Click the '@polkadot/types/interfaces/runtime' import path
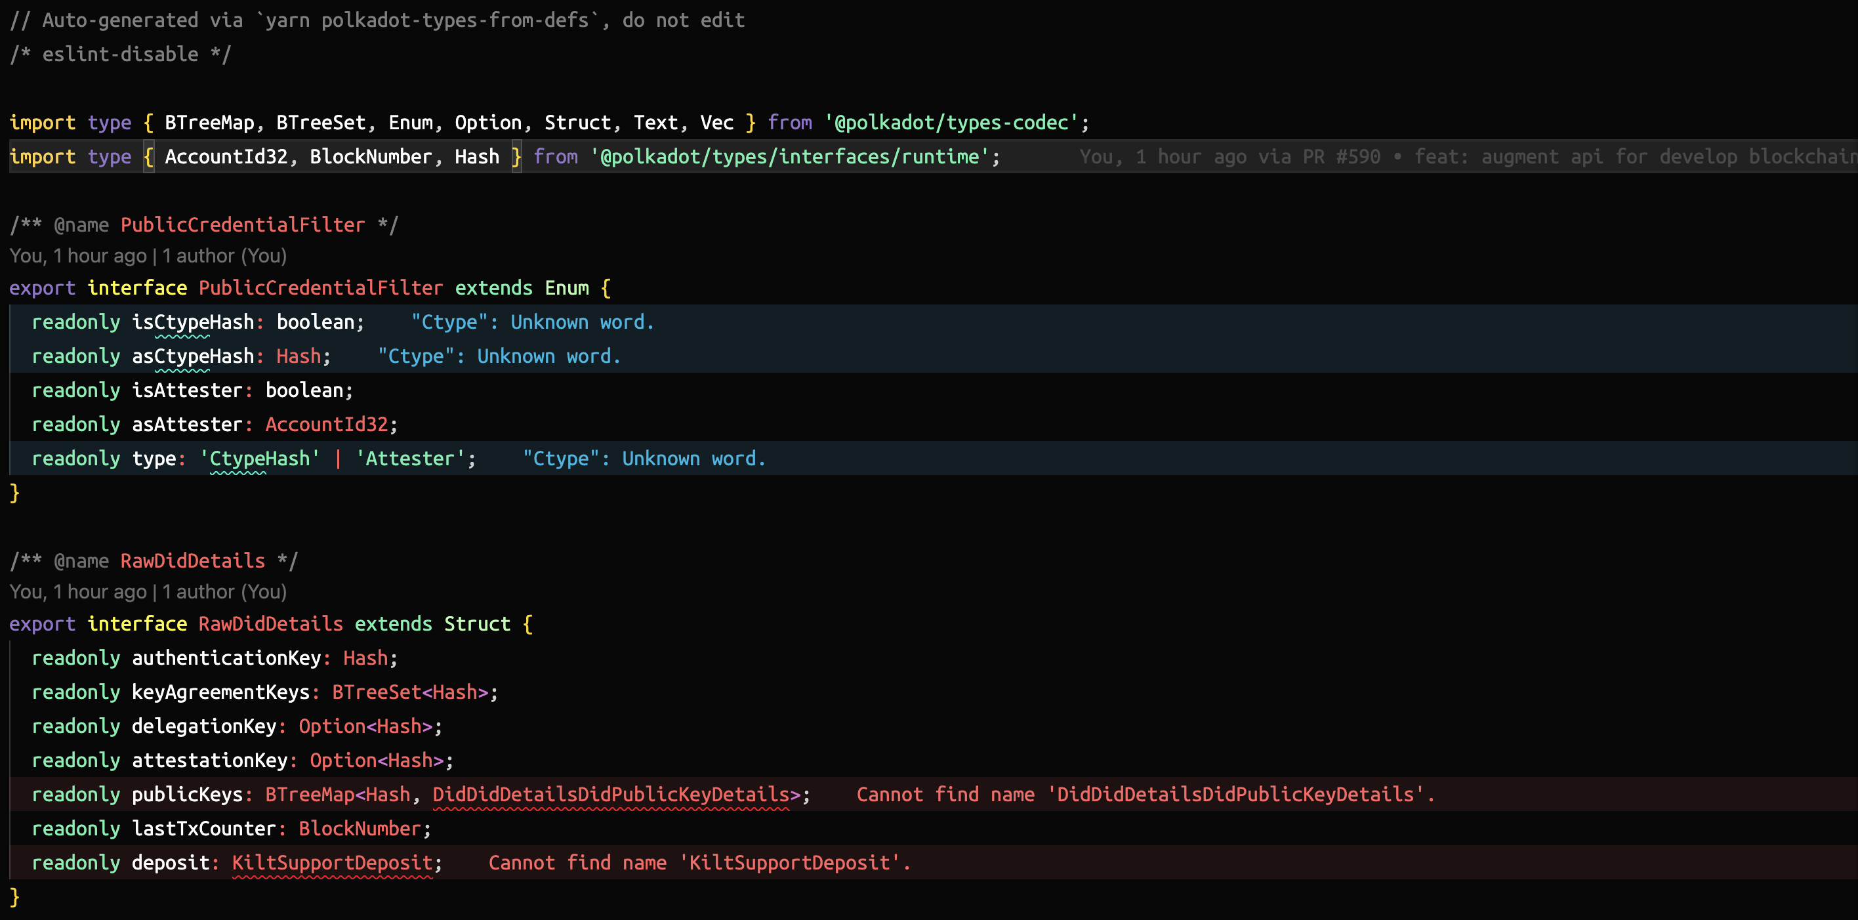Viewport: 1858px width, 920px height. (789, 157)
